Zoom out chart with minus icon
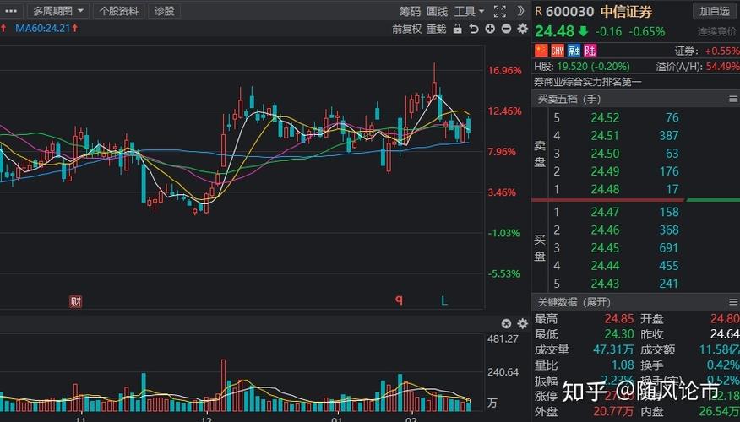Screen dimensions: 740x422 [506, 29]
